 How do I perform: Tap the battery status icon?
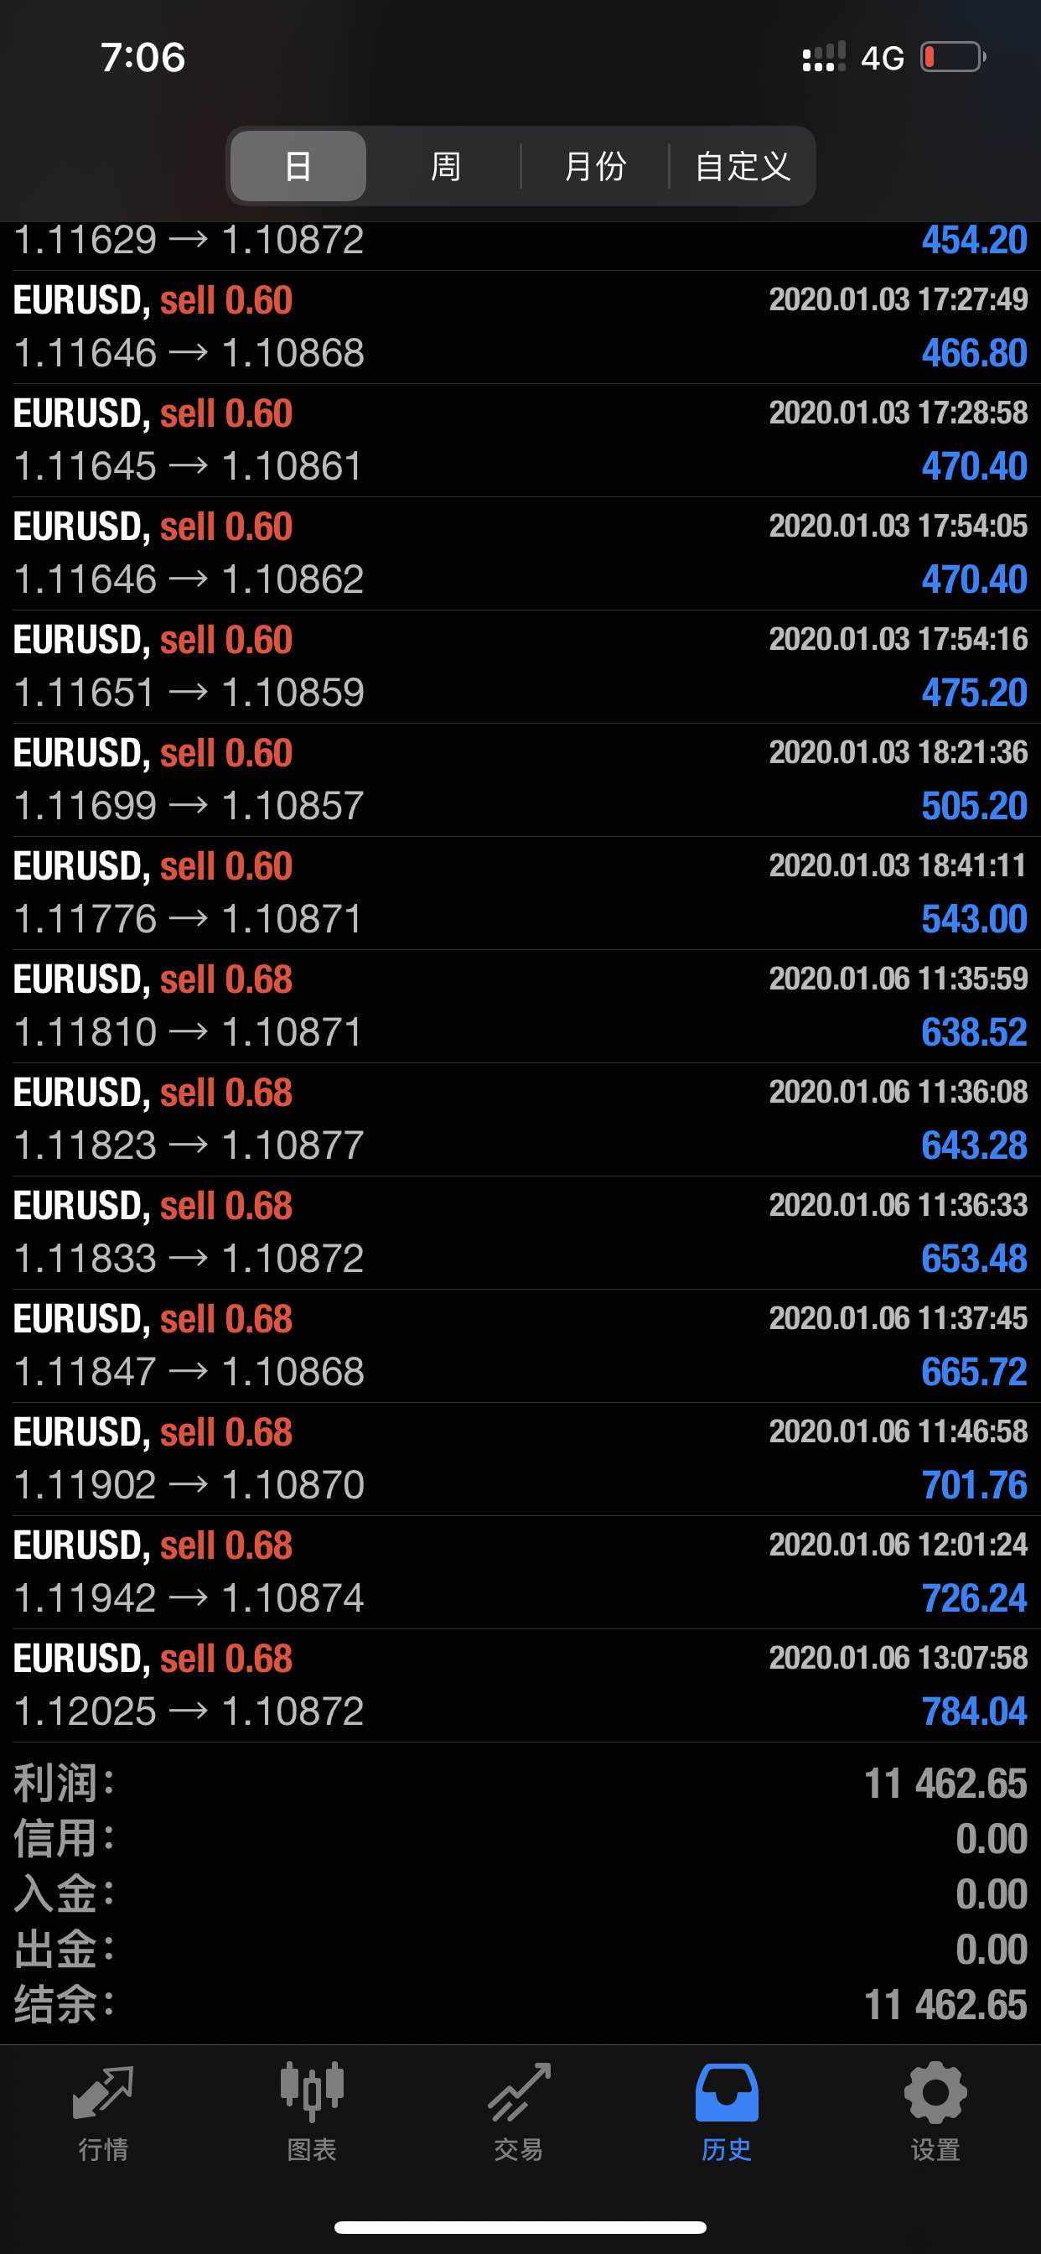point(953,58)
